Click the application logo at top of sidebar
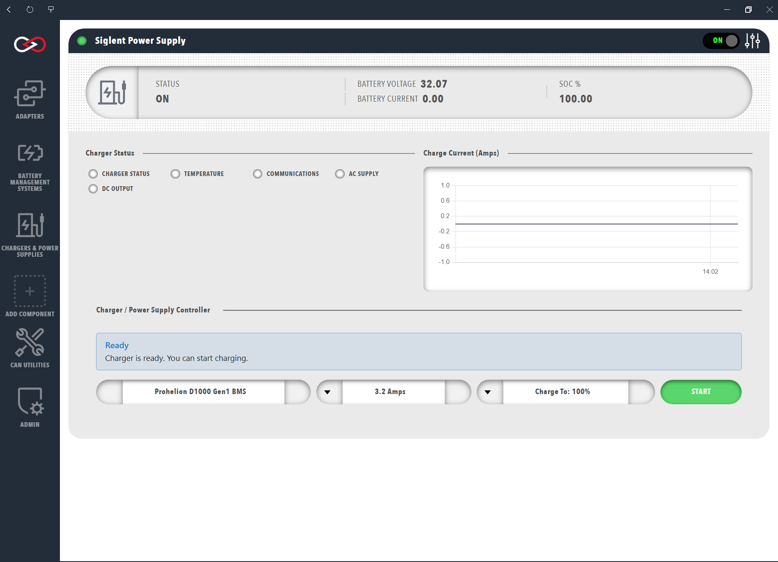 coord(30,44)
